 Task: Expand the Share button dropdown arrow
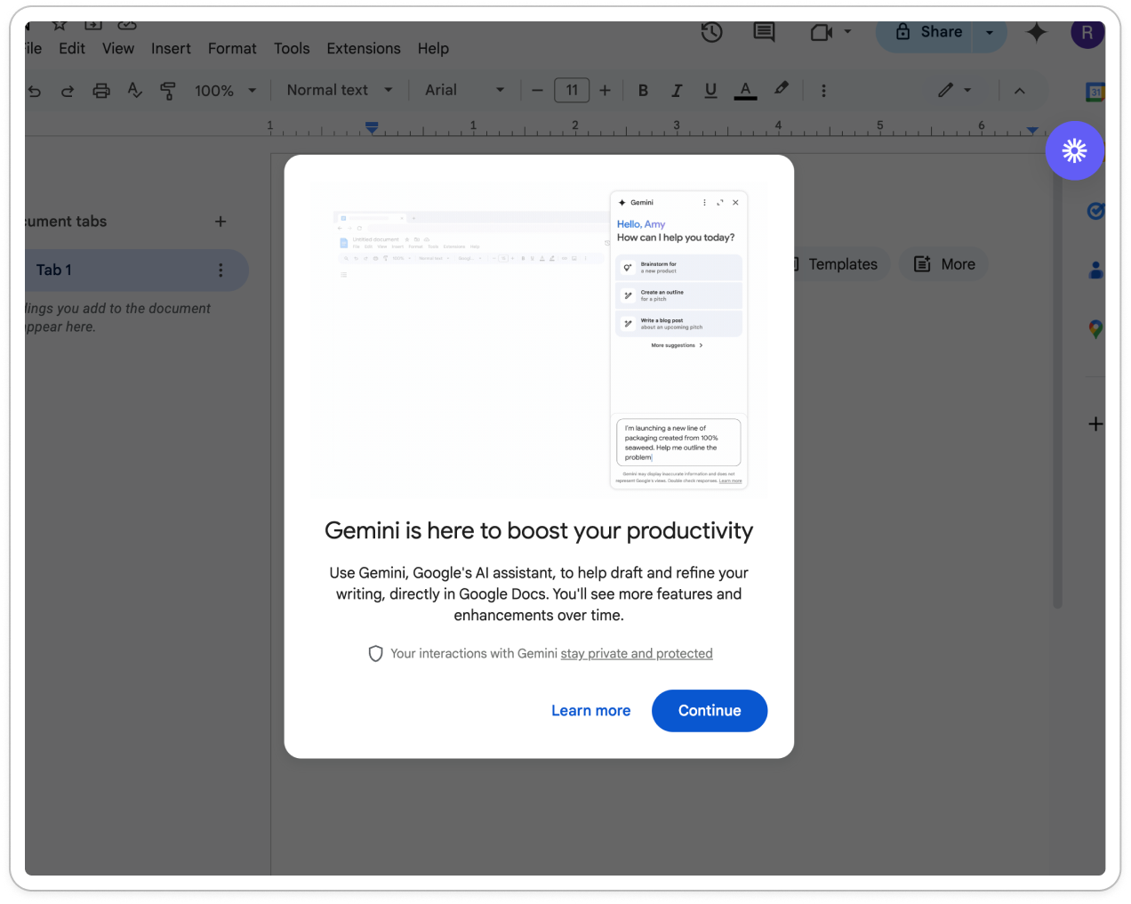(990, 33)
